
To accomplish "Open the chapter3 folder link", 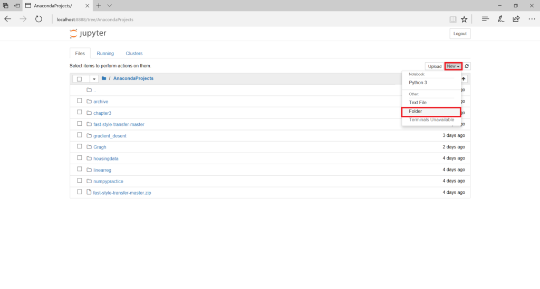I will click(102, 113).
